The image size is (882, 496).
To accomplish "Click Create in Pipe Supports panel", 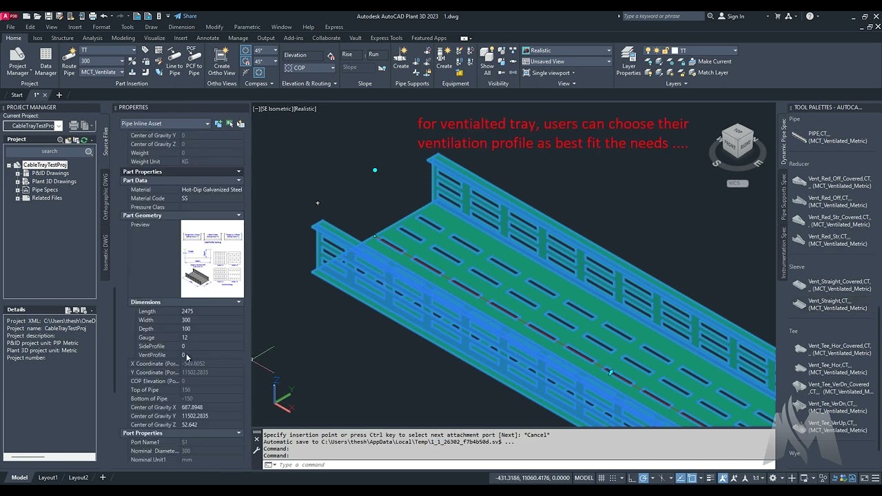I will (x=401, y=58).
